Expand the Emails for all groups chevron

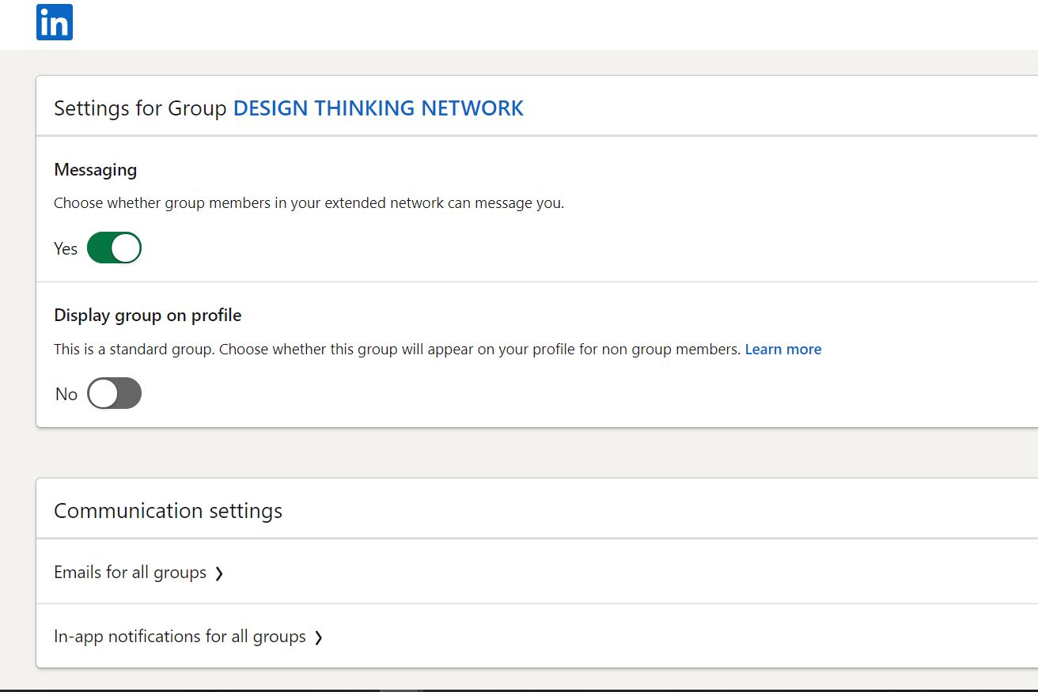(x=219, y=573)
